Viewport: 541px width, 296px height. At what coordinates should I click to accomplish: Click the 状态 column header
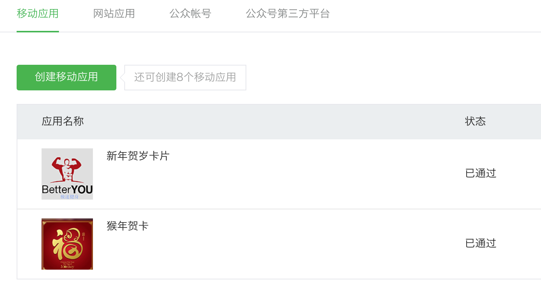click(475, 121)
